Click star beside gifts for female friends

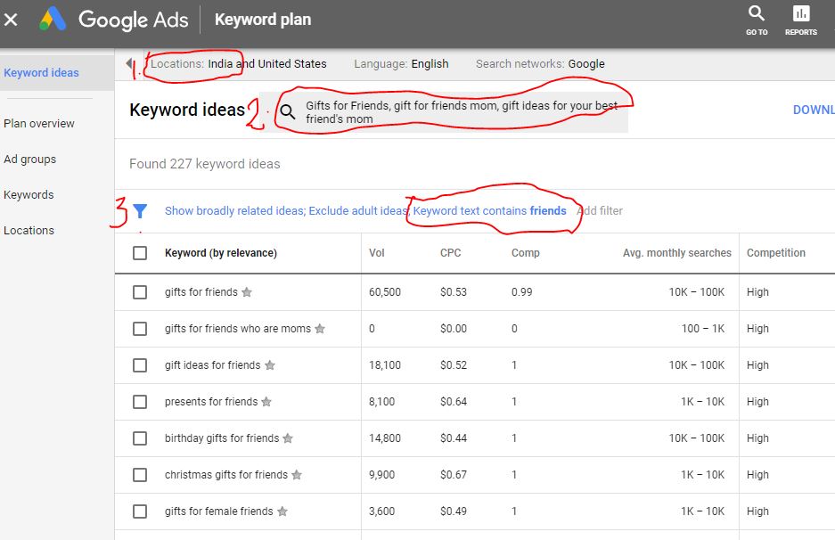coord(282,511)
